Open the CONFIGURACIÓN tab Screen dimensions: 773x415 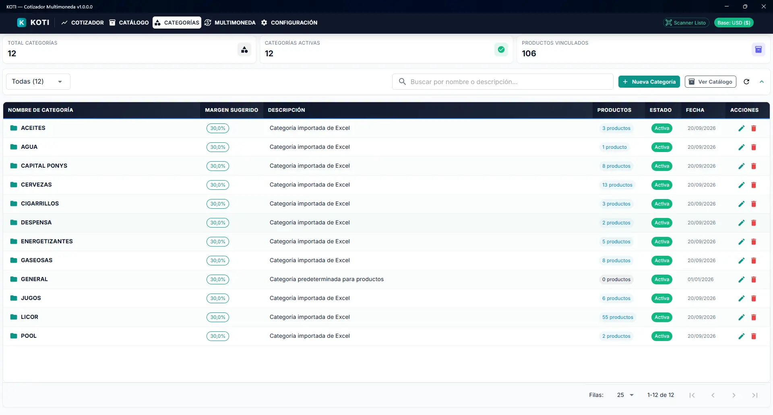[289, 23]
